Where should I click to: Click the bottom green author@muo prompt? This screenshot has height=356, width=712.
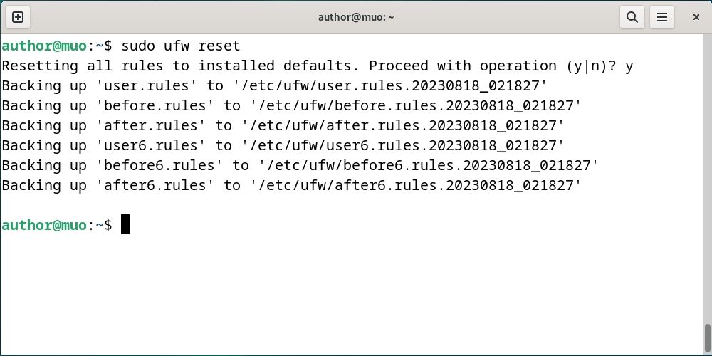coord(45,225)
